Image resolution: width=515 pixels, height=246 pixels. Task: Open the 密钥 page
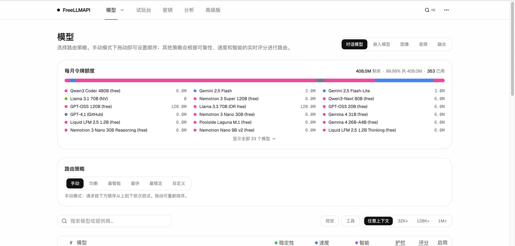[168, 10]
